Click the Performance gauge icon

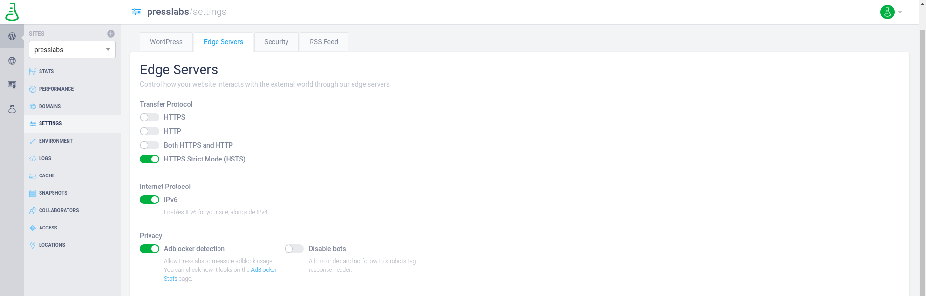[x=33, y=89]
